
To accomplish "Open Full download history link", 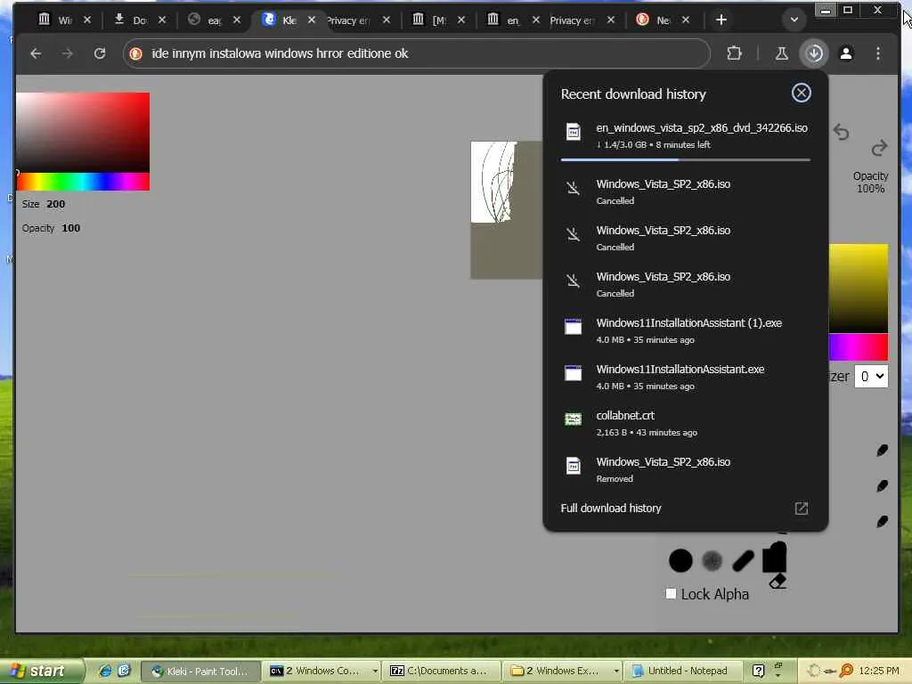I will (611, 508).
